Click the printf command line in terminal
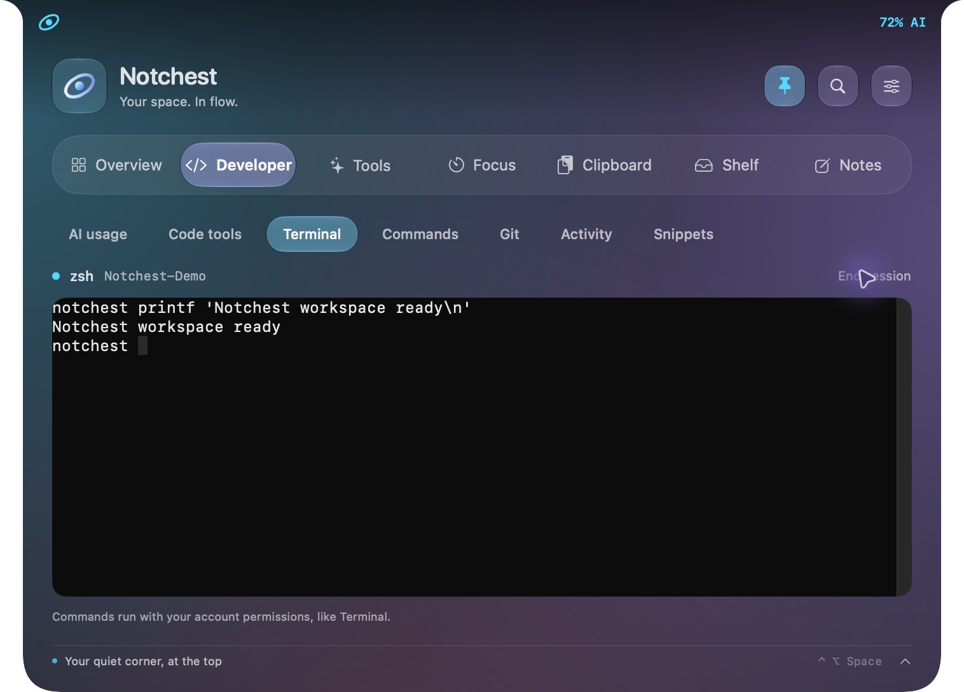 [261, 308]
